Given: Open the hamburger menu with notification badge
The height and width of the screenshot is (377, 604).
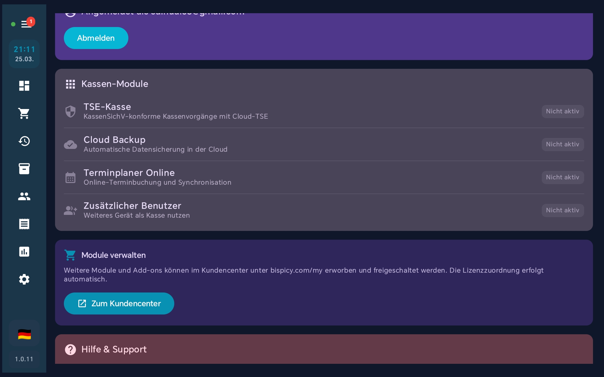Looking at the screenshot, I should point(26,24).
